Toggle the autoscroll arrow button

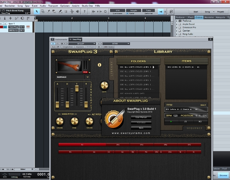[x=161, y=12]
